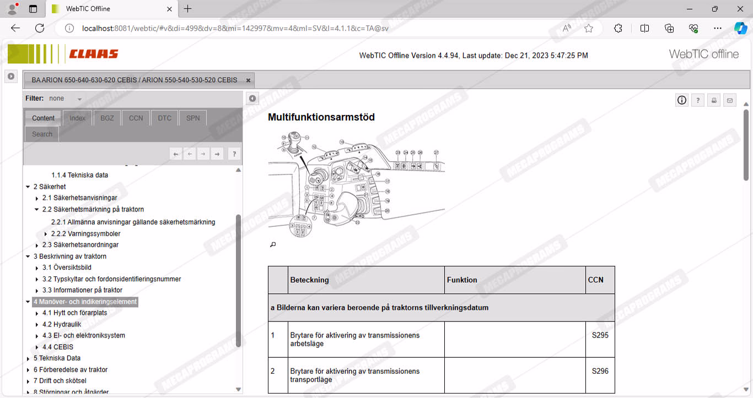753x398 pixels.
Task: Expand 4.1 Hytt och förarplats node
Action: click(x=37, y=313)
